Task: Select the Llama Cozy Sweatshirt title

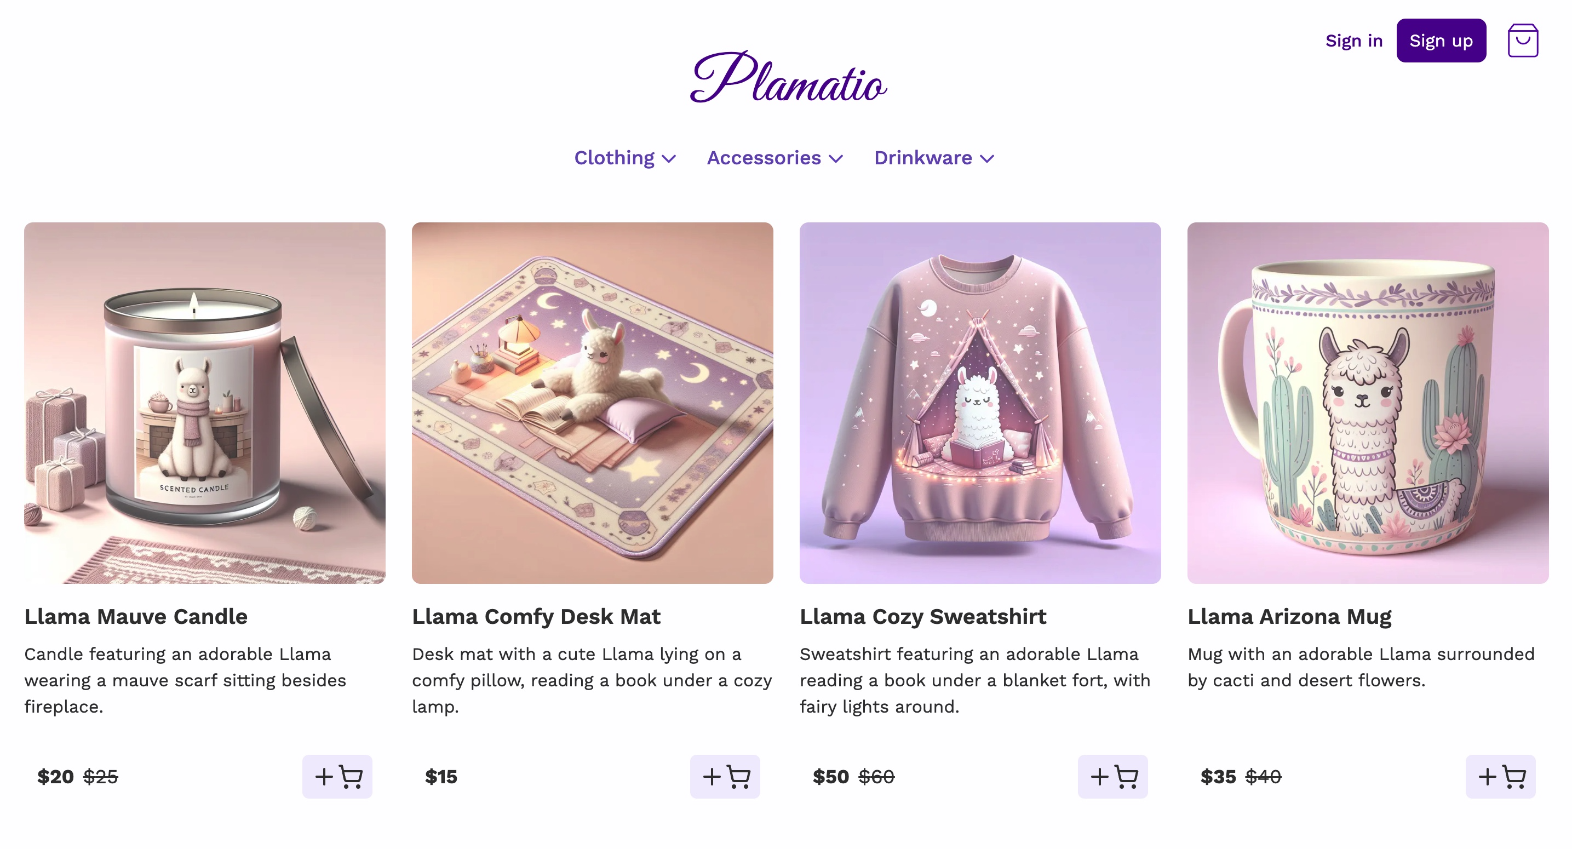Action: click(x=923, y=616)
